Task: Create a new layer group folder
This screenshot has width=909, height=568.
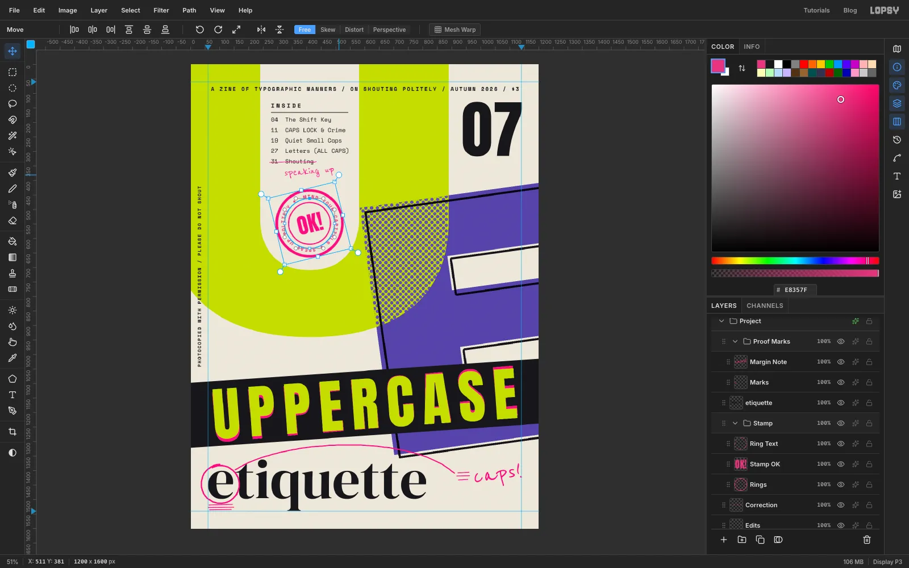Action: coord(742,540)
